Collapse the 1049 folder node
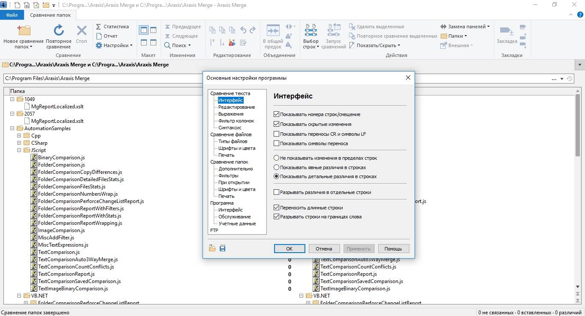Image resolution: width=585 pixels, height=316 pixels. tap(12, 99)
